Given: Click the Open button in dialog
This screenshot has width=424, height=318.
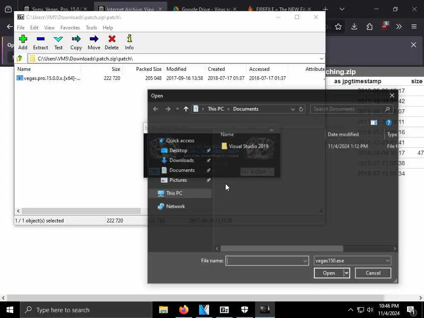Looking at the screenshot, I should tap(329, 273).
